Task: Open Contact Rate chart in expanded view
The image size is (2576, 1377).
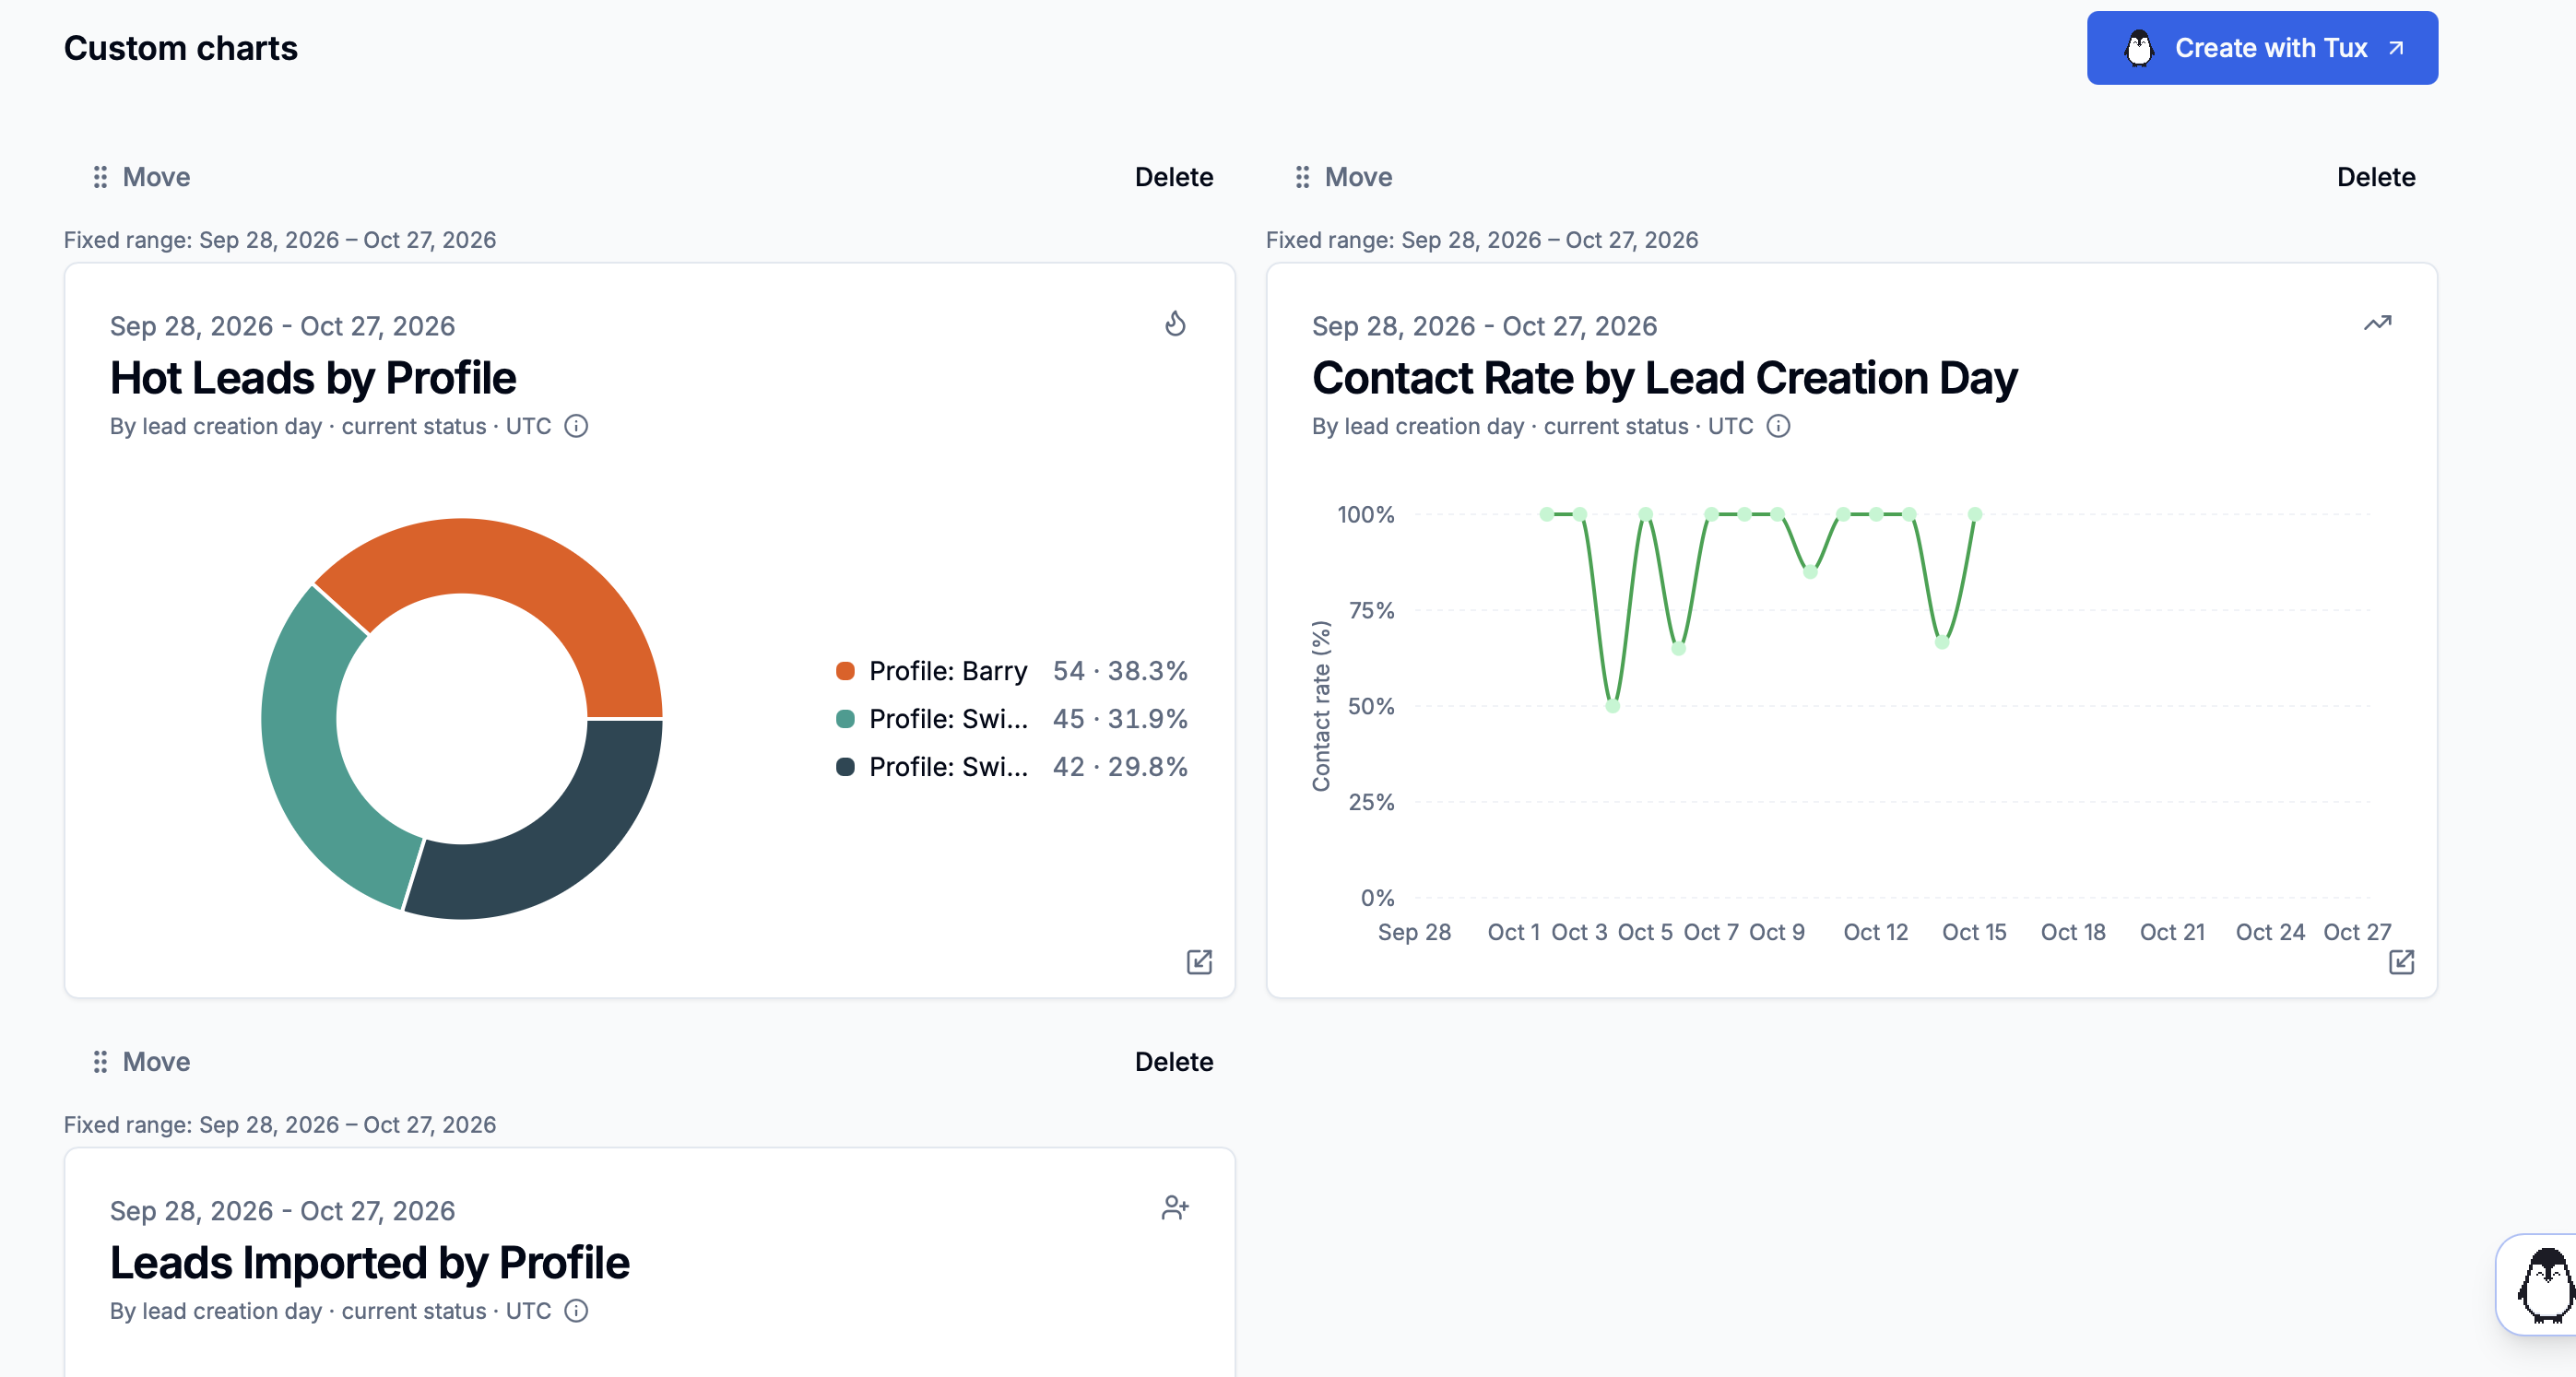Action: click(2401, 962)
